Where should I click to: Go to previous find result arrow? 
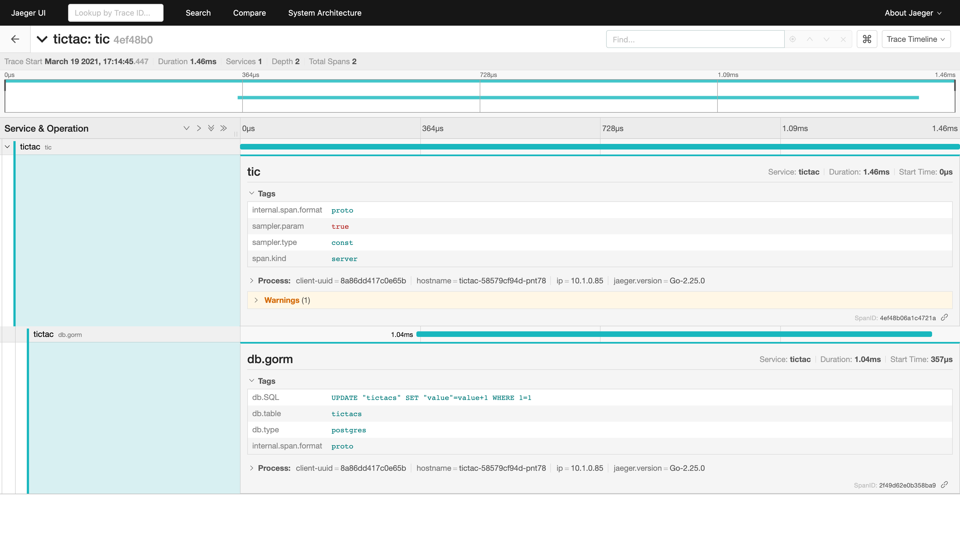(810, 39)
